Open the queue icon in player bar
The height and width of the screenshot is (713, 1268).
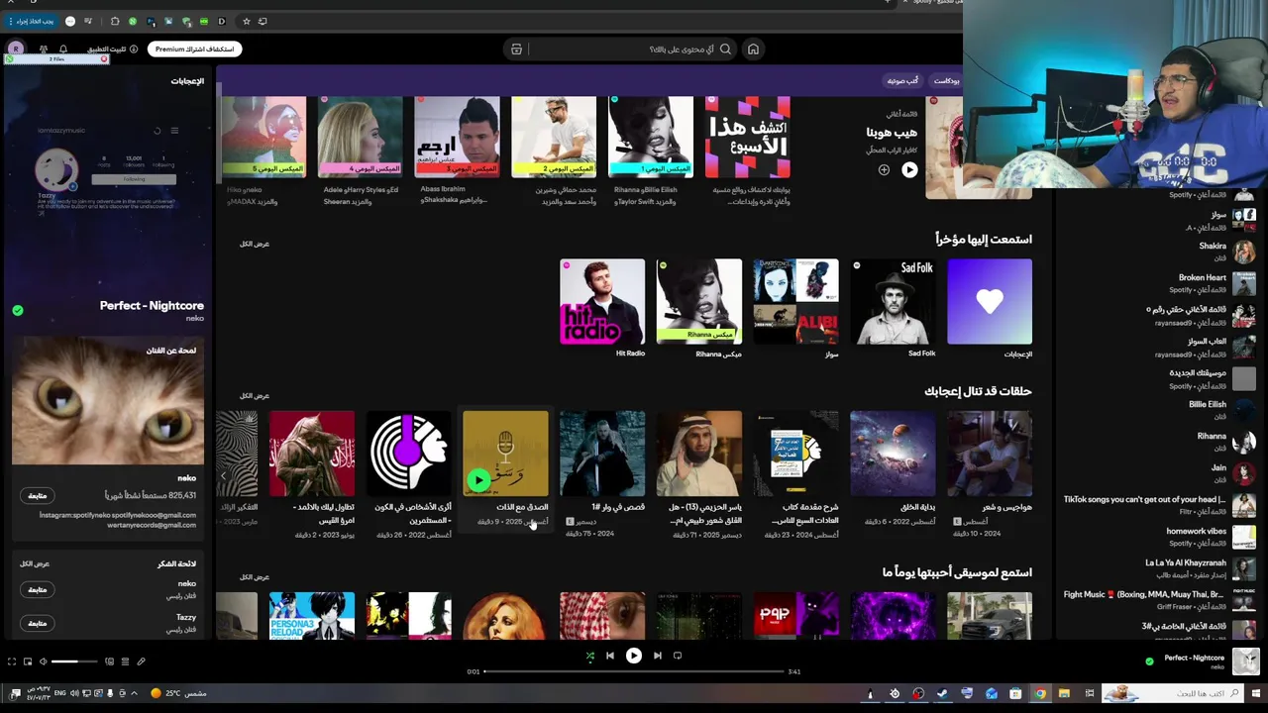[x=125, y=662]
